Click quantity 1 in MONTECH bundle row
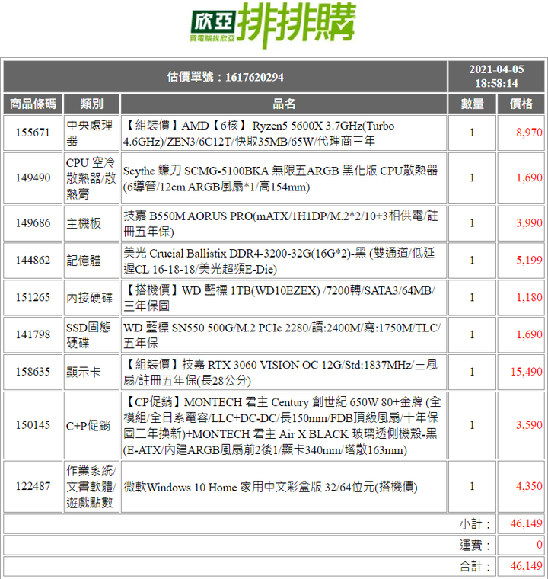The width and height of the screenshot is (548, 579). click(472, 425)
